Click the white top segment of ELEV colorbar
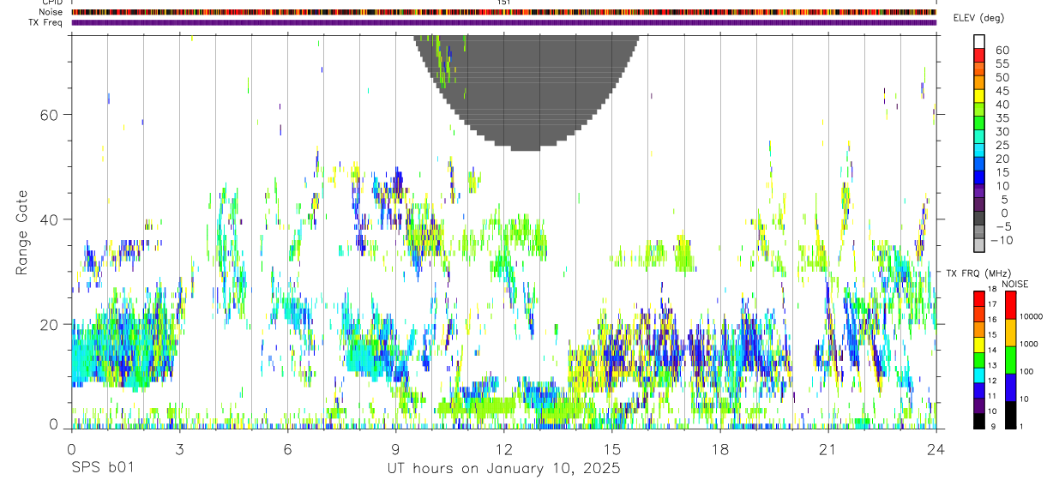 979,41
